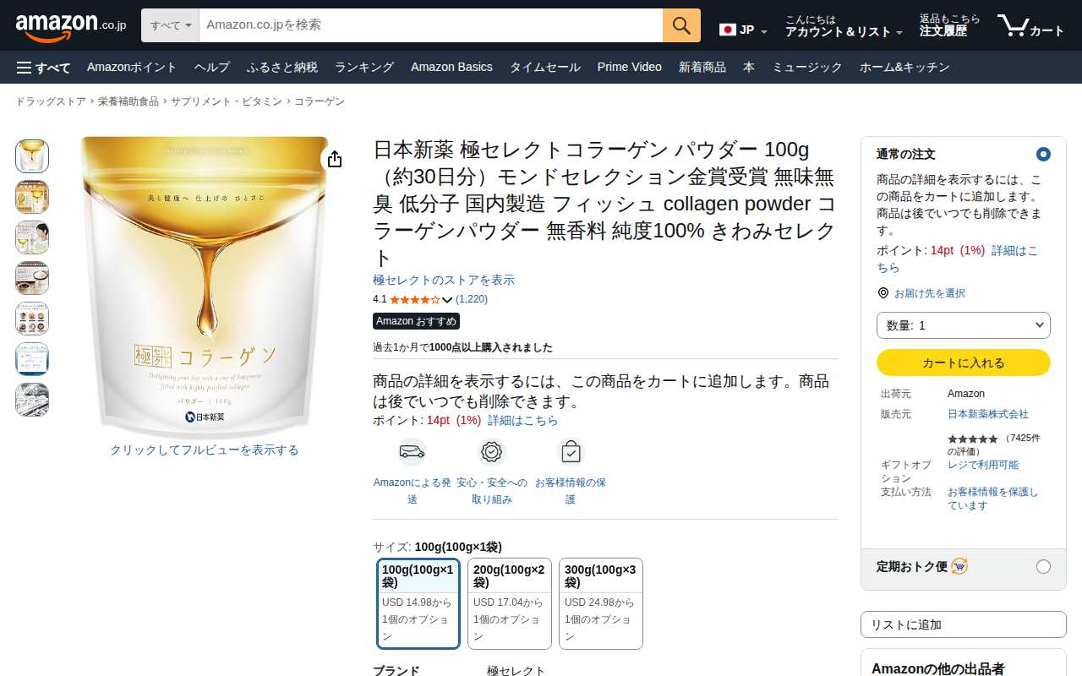1082x676 pixels.
Task: Select the 通常の注文 radio button
Action: point(1043,155)
